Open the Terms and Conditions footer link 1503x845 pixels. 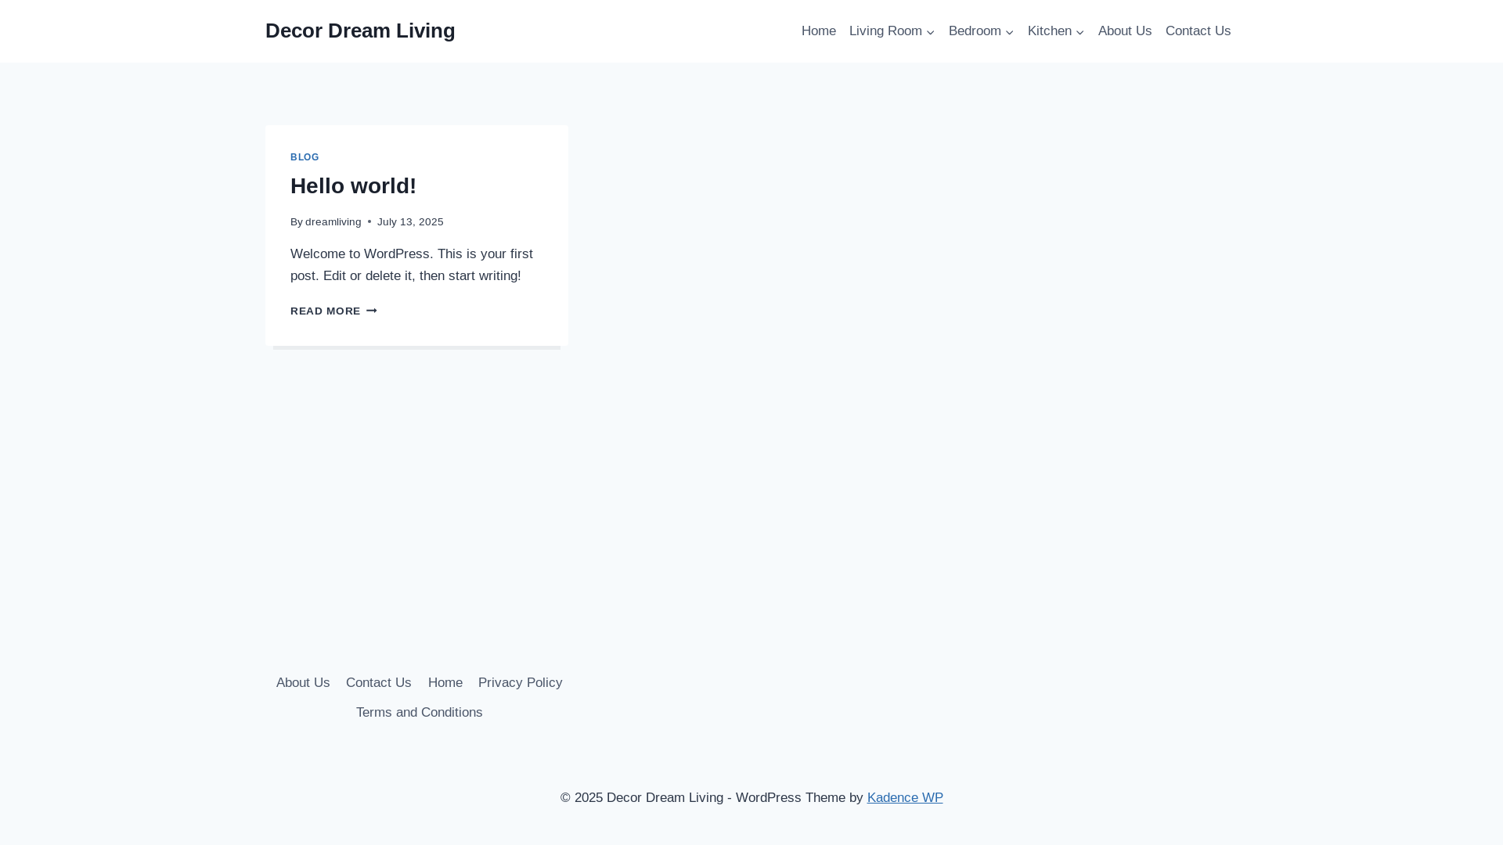click(419, 713)
